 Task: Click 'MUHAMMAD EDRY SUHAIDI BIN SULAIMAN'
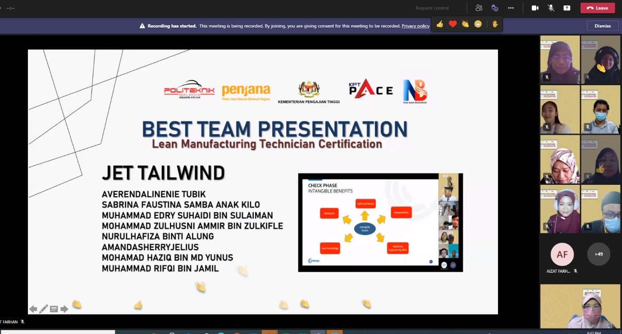[188, 215]
